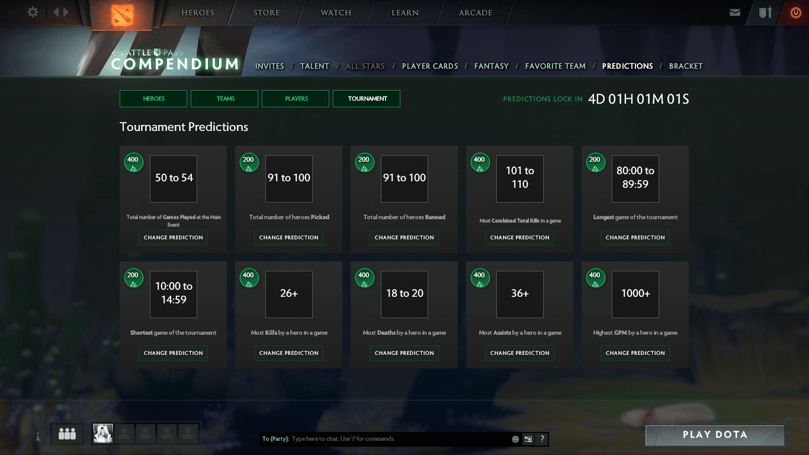Viewport: 809px width, 455px height.
Task: Open friends list with group icon
Action: click(66, 434)
